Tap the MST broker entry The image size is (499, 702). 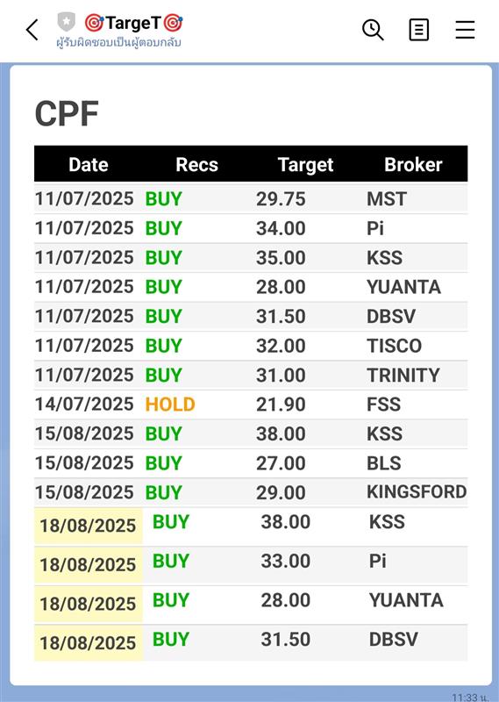click(x=387, y=199)
